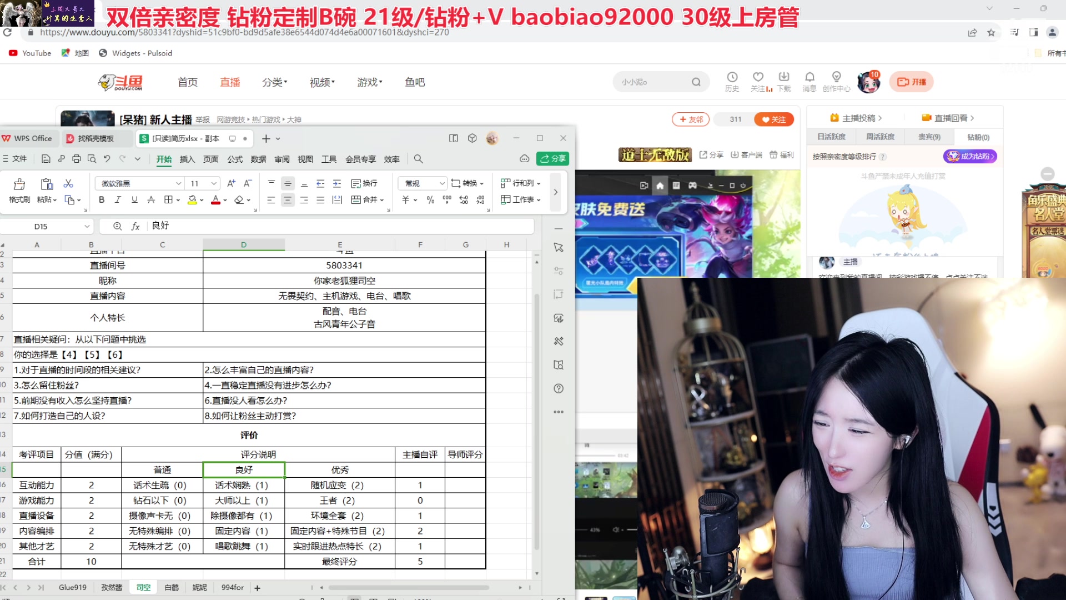Toggle underline formatting
This screenshot has height=600, width=1066.
point(134,199)
